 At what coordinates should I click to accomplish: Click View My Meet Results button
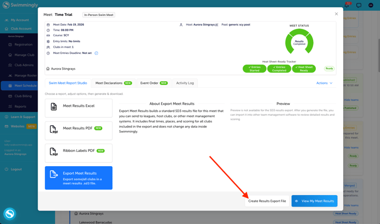click(314, 201)
